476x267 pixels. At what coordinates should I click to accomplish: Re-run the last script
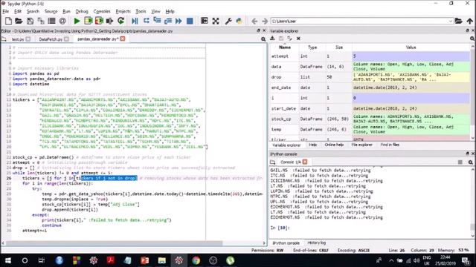coord(120,21)
